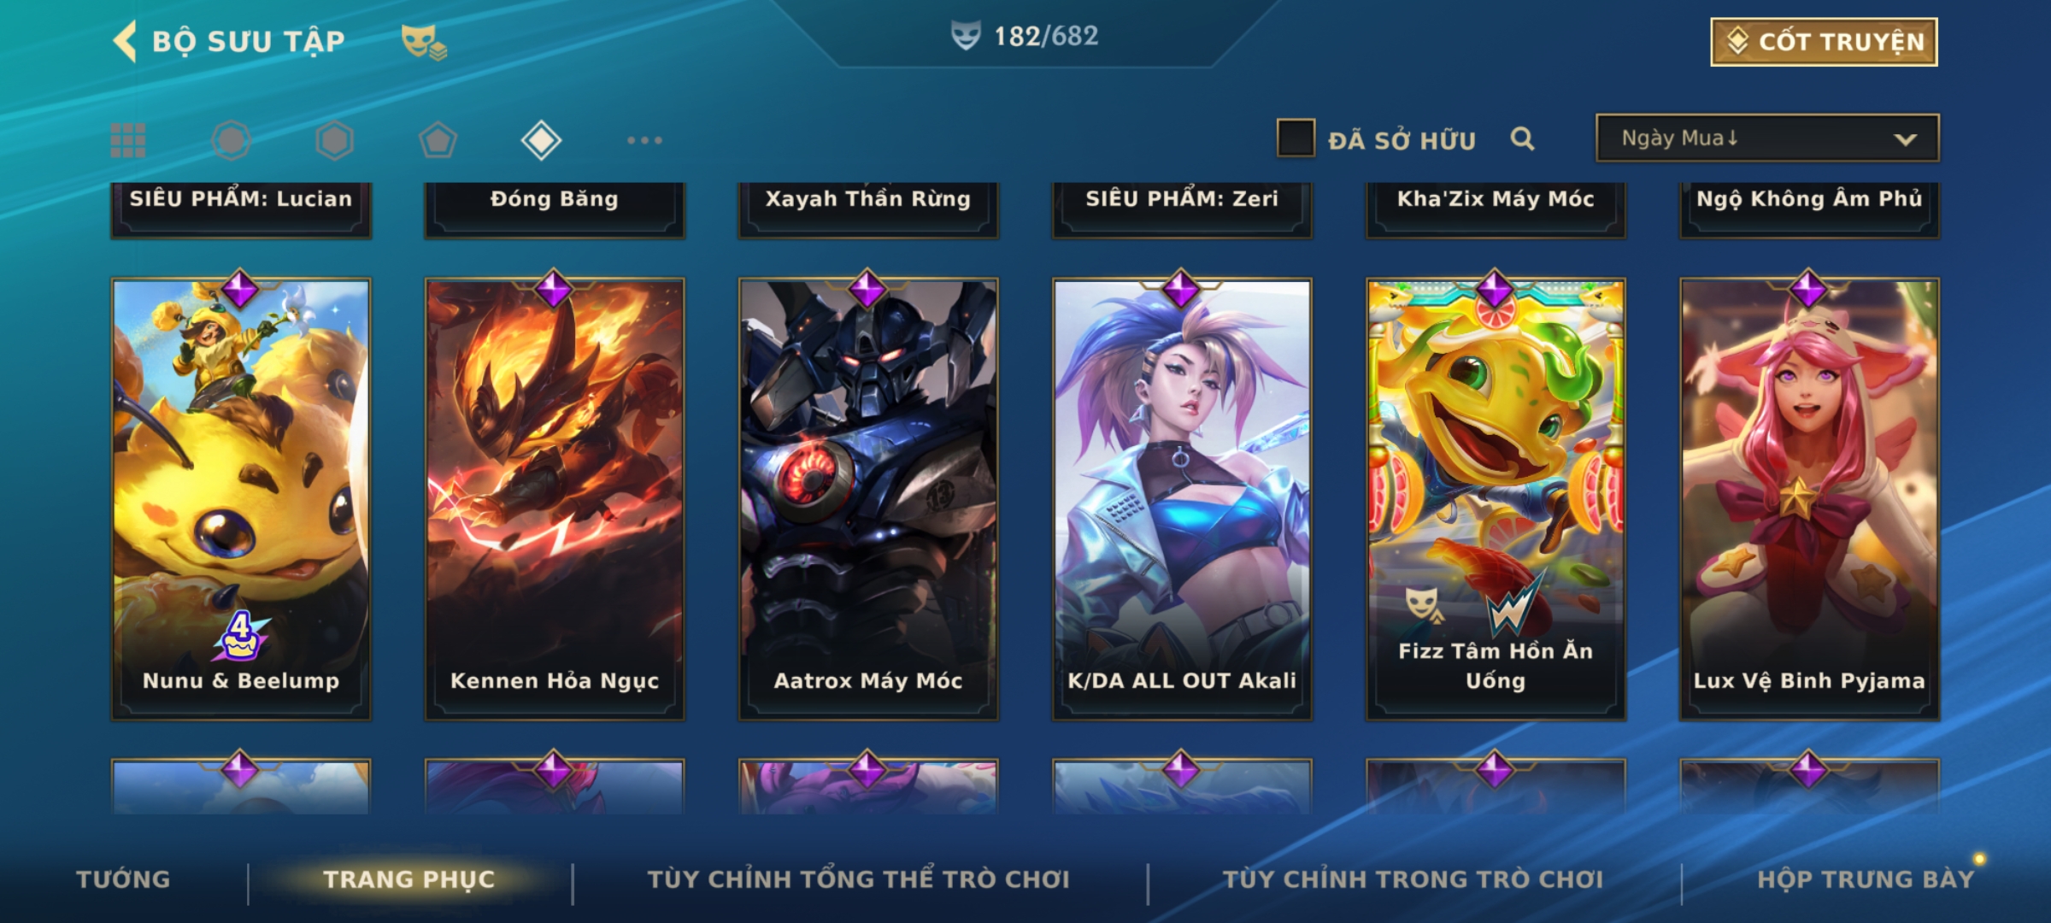Open the Nunu & Beelump skin card
The image size is (2051, 923).
241,499
